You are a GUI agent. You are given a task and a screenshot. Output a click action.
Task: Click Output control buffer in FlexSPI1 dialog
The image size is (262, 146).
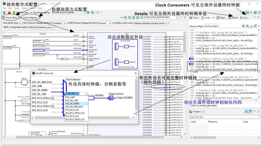tap(111, 98)
